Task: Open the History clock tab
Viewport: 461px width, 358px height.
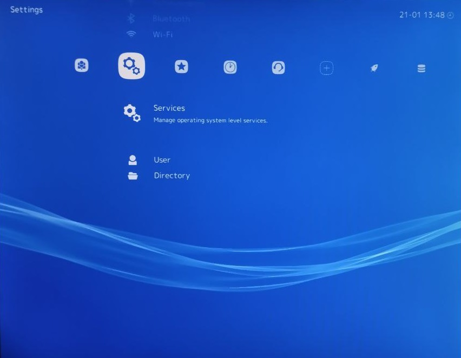Action: tap(230, 67)
